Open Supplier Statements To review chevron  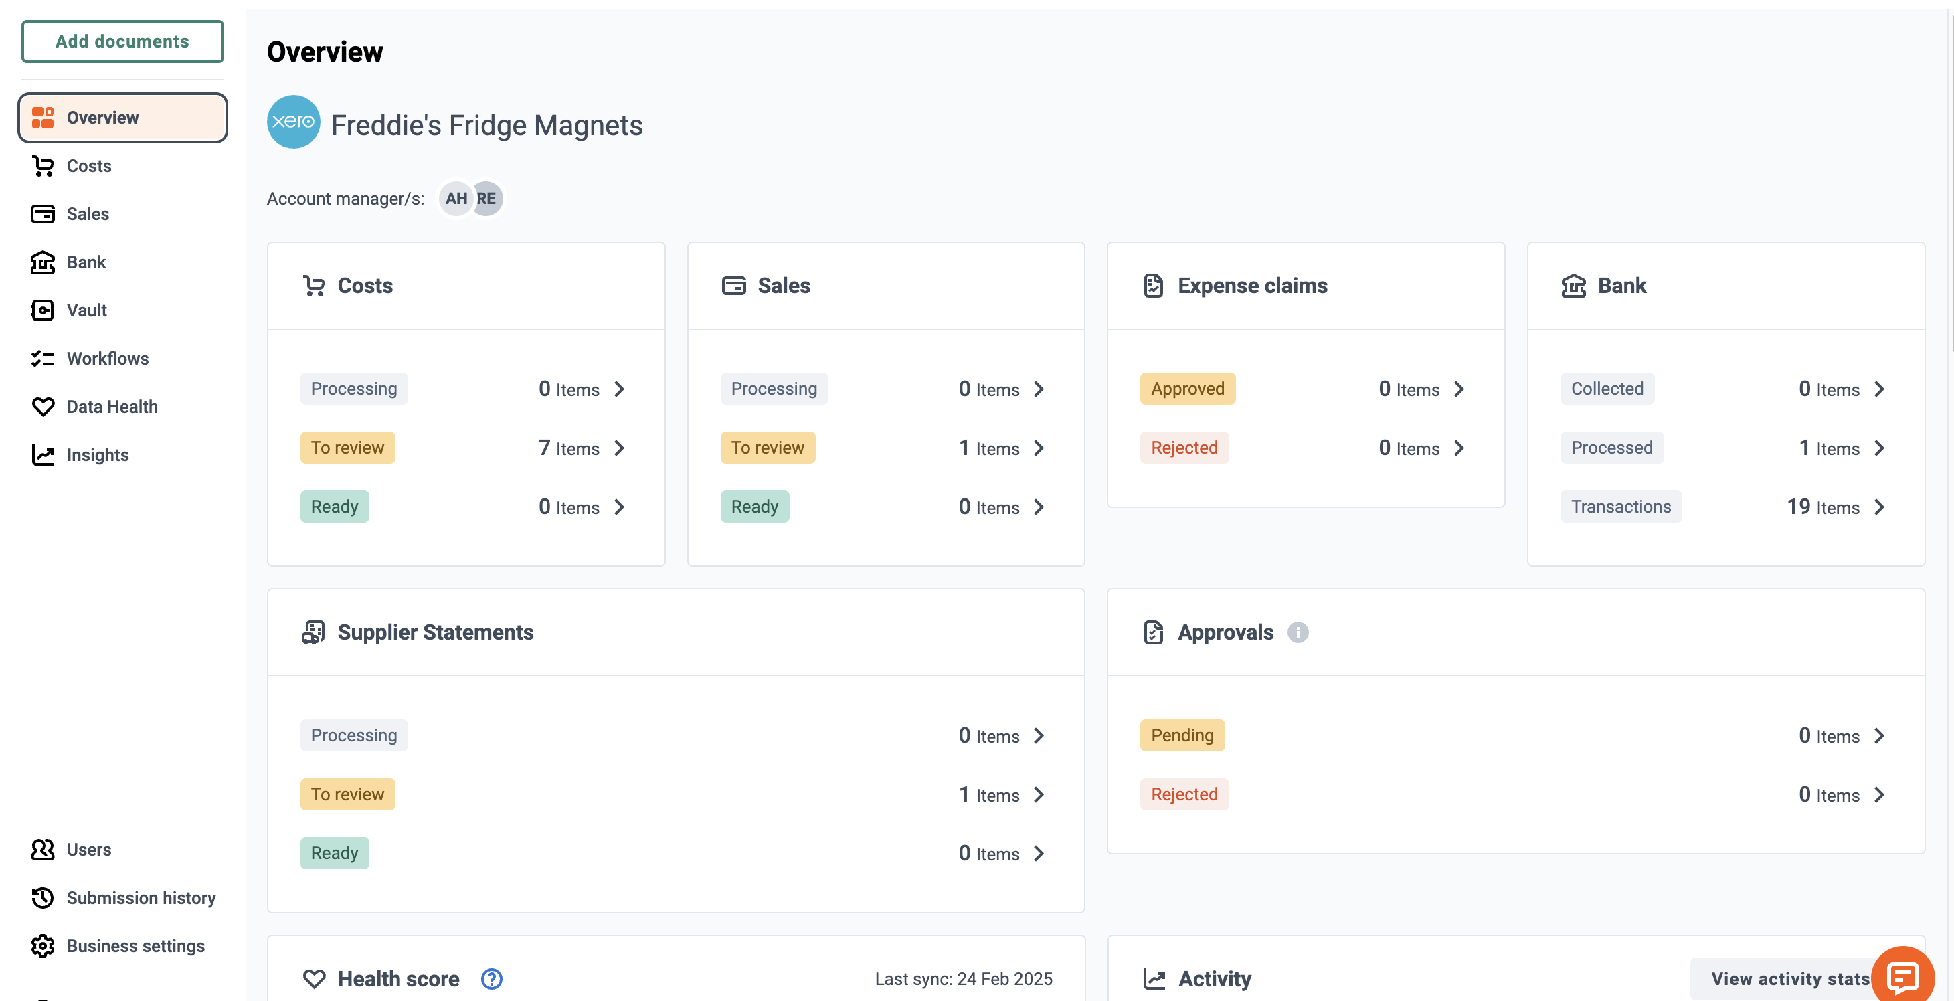click(1039, 795)
